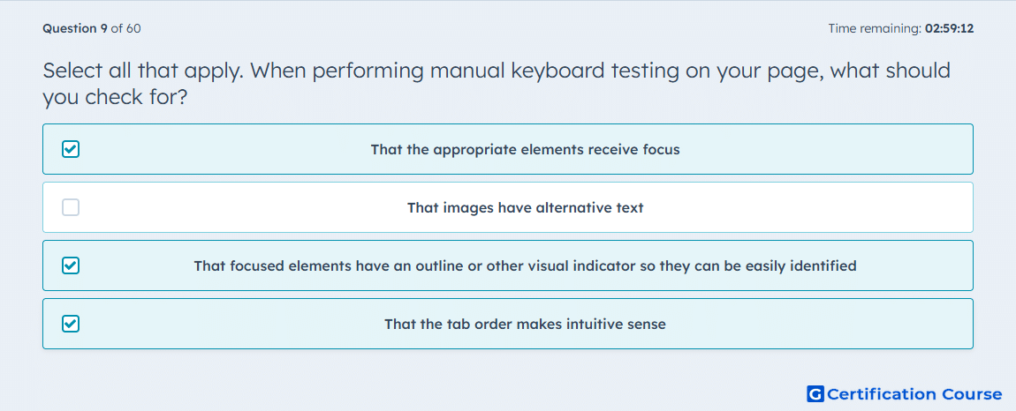Image resolution: width=1016 pixels, height=411 pixels.
Task: Click the 'That the appropriate elements receive focus' answer text
Action: click(x=525, y=149)
